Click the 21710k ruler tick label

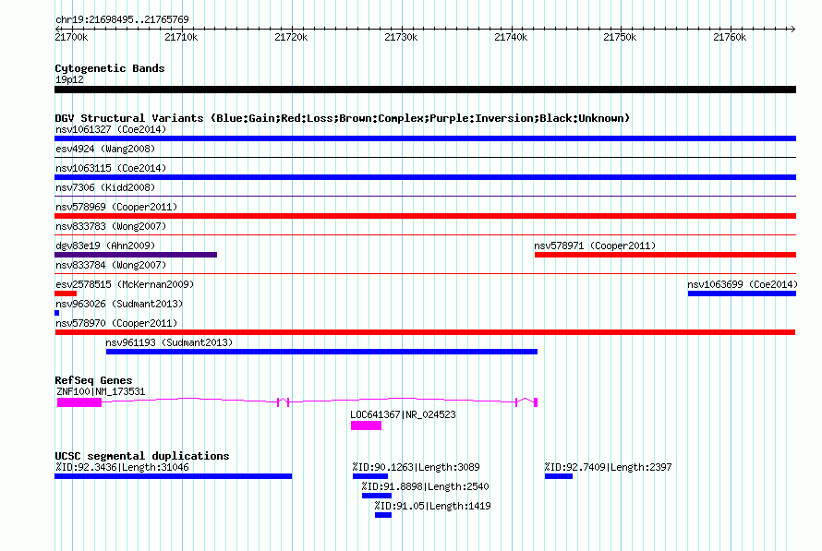coord(181,37)
